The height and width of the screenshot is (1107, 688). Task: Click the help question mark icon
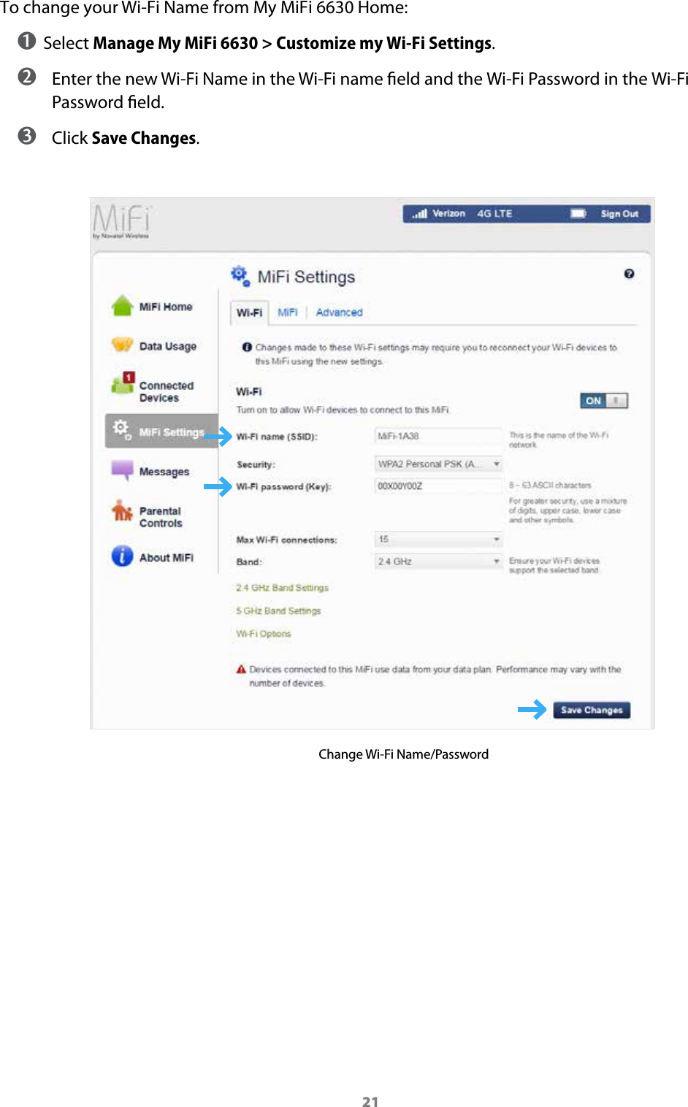click(629, 273)
